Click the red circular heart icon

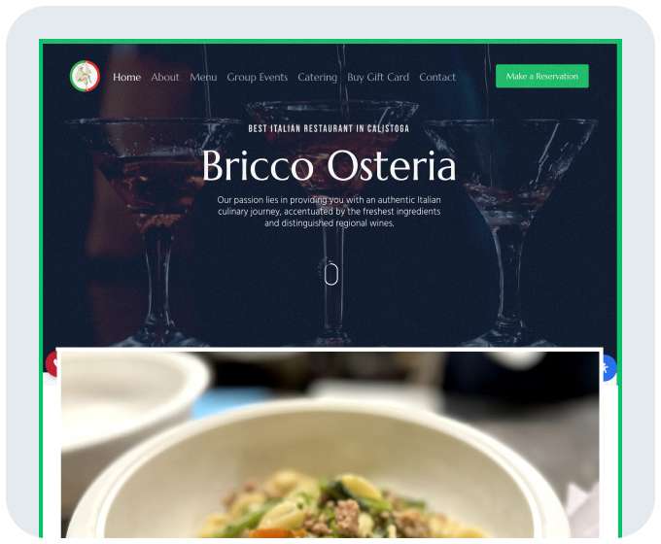coord(52,364)
